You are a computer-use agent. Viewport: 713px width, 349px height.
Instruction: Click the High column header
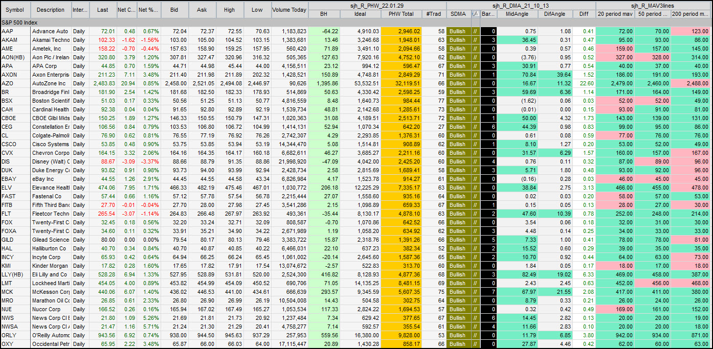point(230,10)
